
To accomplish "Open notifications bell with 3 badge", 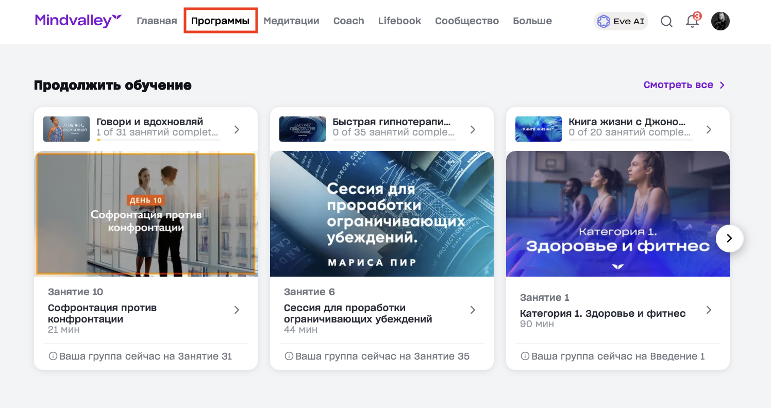I will (692, 21).
